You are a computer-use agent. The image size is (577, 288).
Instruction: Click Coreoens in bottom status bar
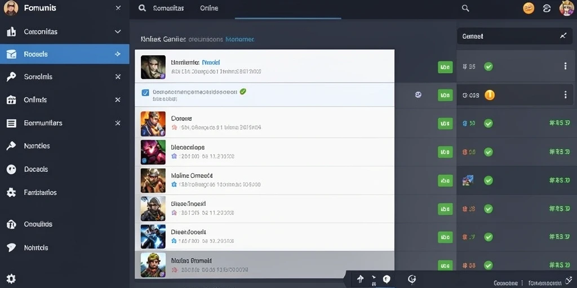[505, 283]
